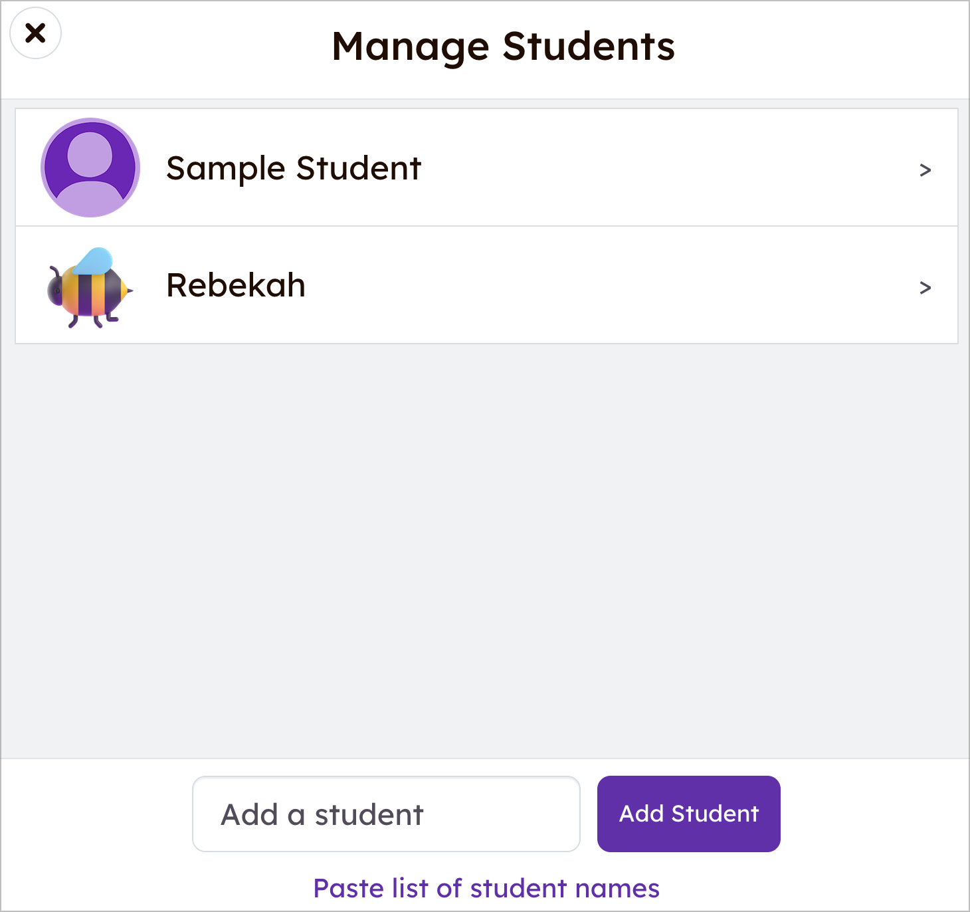
Task: Focus the Add a student field
Action: click(x=386, y=814)
